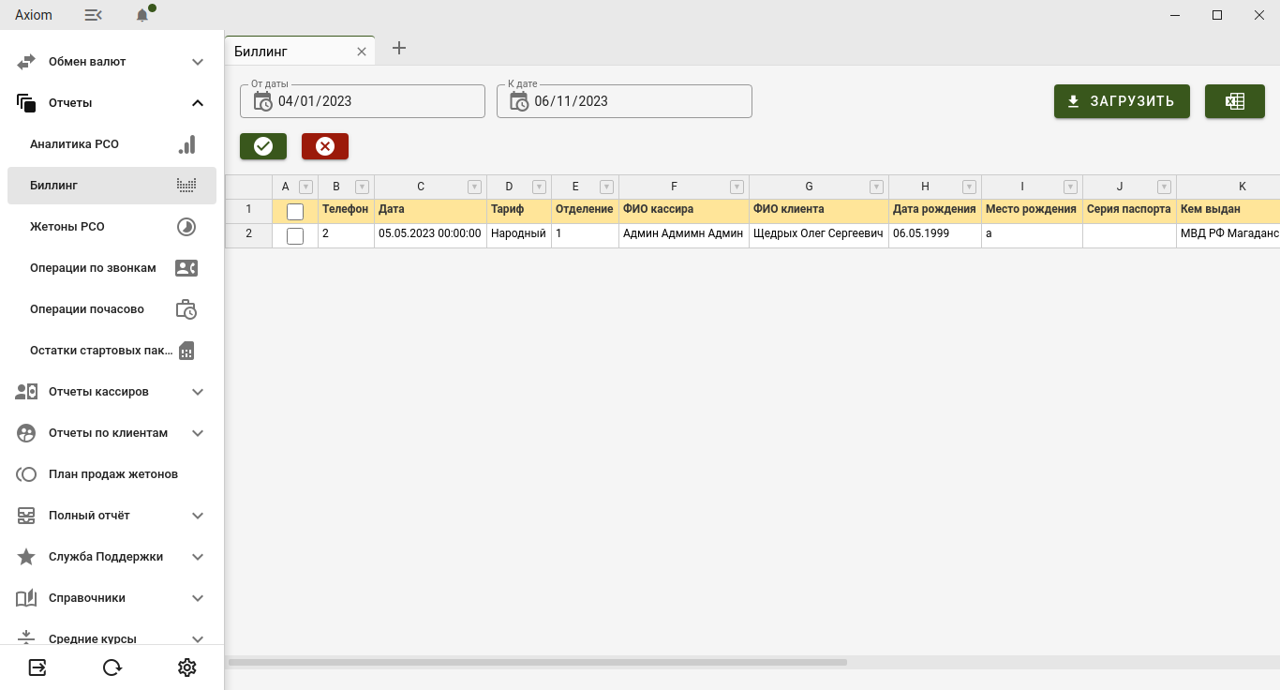Open filter dropdown for column B
Image resolution: width=1280 pixels, height=690 pixels.
tap(362, 187)
